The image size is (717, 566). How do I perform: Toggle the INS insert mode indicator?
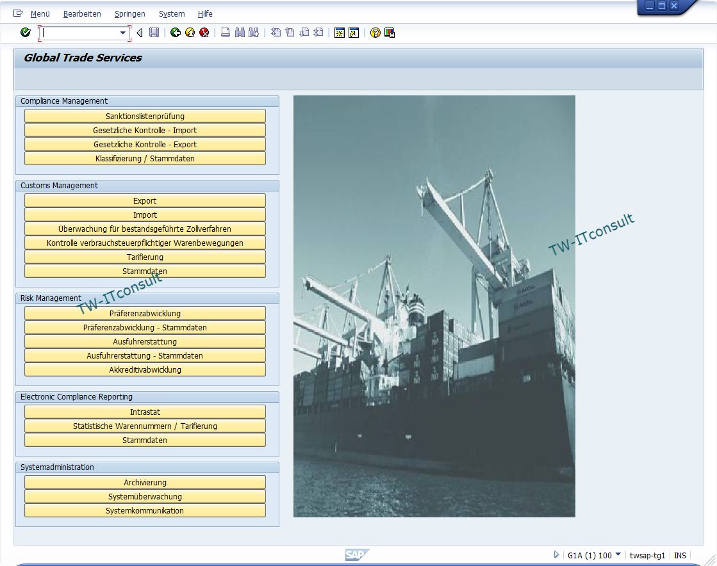point(680,555)
